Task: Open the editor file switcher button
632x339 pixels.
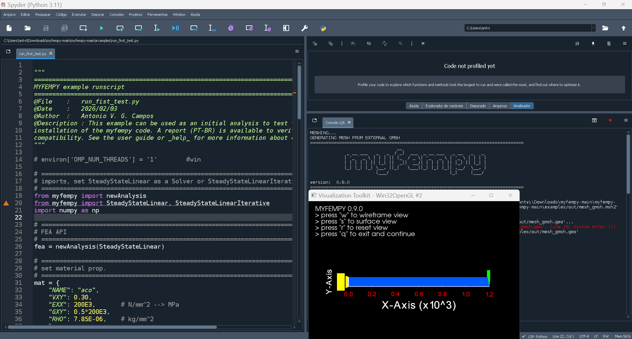Action: click(x=8, y=51)
